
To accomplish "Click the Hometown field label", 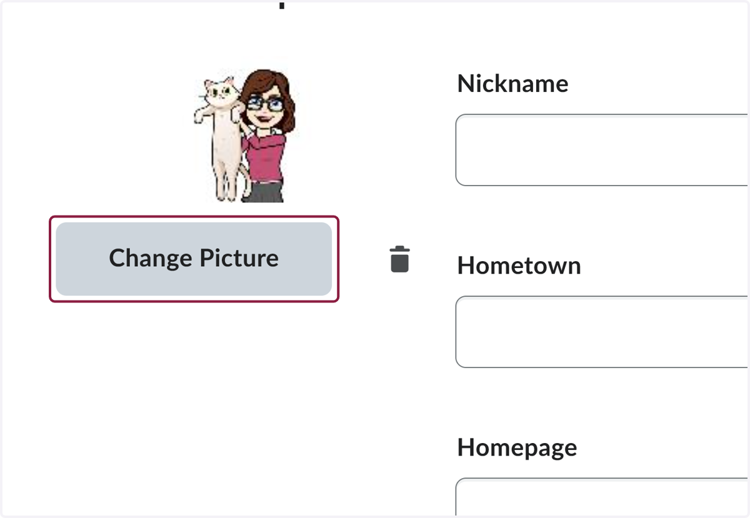I will point(519,266).
